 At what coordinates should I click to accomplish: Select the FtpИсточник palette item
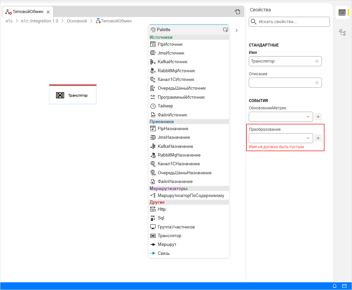pos(170,44)
